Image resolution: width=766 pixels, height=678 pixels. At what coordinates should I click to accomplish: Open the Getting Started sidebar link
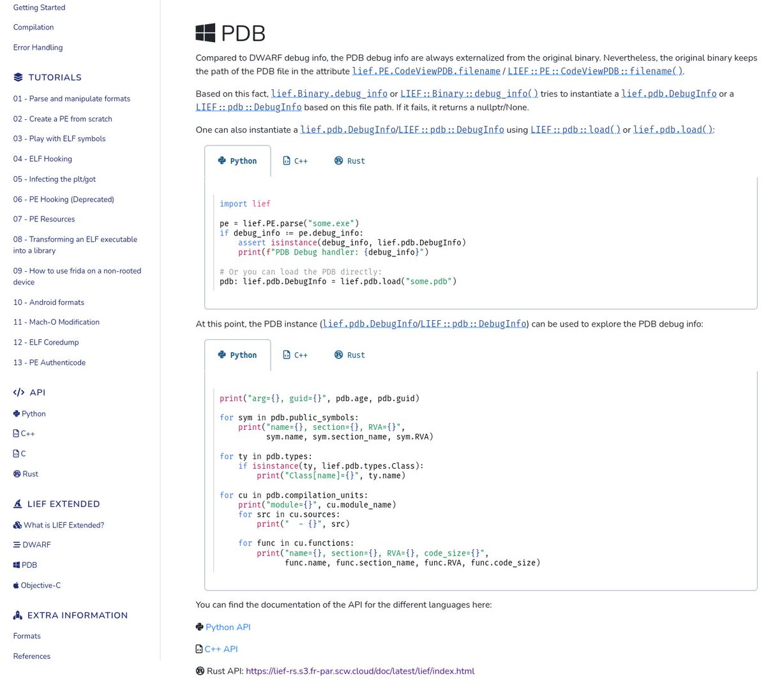click(x=39, y=8)
